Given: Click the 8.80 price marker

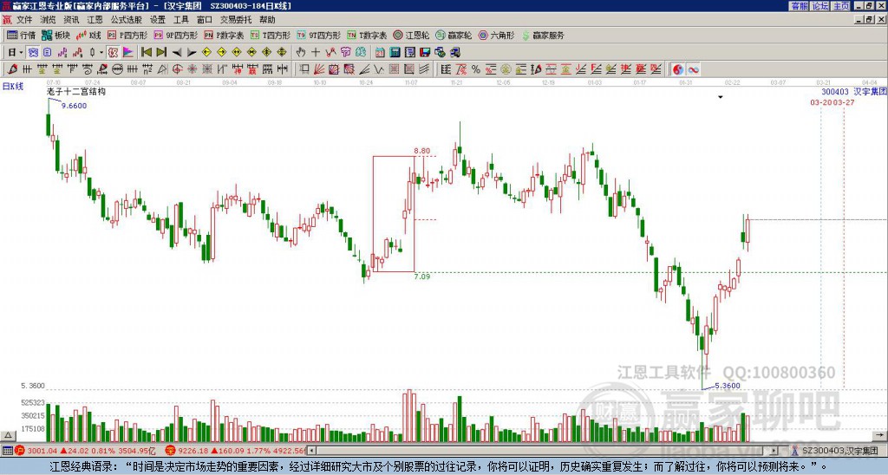Looking at the screenshot, I should coord(422,151).
